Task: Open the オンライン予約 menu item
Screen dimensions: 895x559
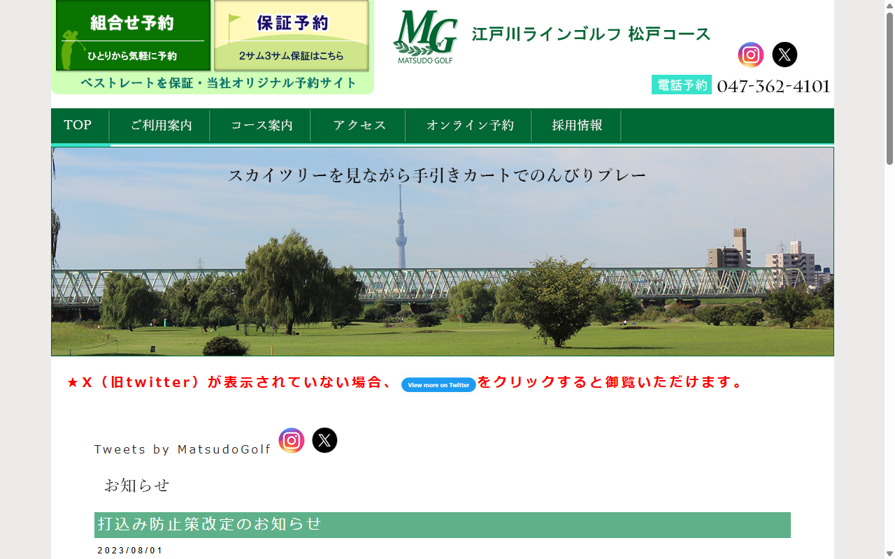Action: coord(470,126)
